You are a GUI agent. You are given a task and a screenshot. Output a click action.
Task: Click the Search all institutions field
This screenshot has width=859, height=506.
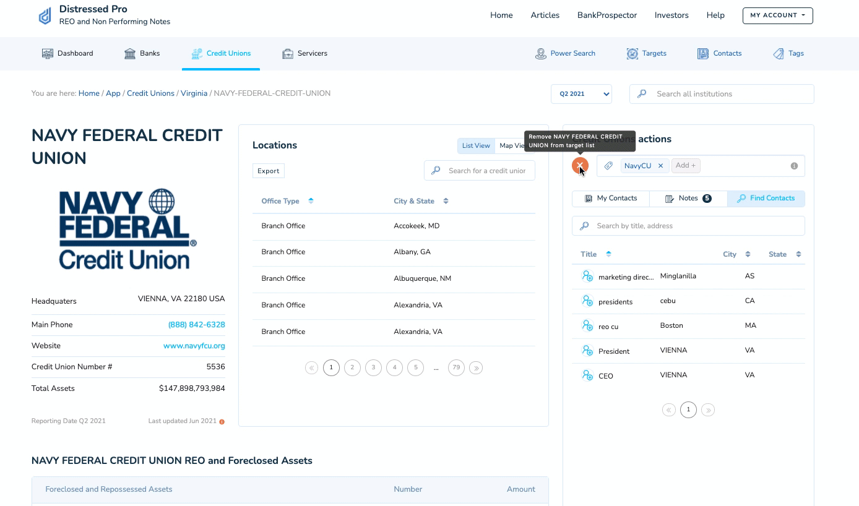tap(722, 94)
